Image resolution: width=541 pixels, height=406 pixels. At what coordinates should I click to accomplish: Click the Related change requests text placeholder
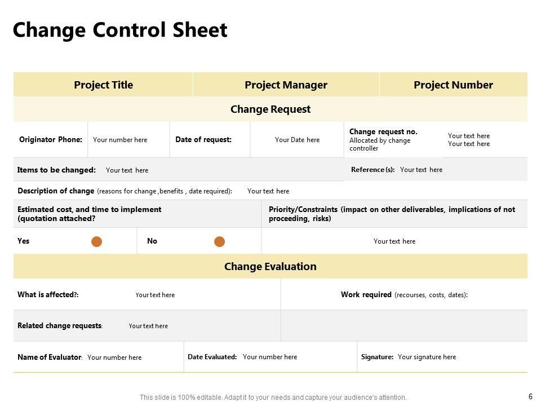[148, 326]
